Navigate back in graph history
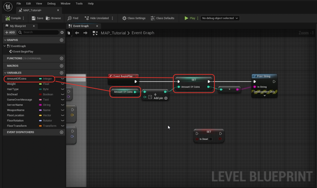This screenshot has width=317, height=188. pos(77,33)
